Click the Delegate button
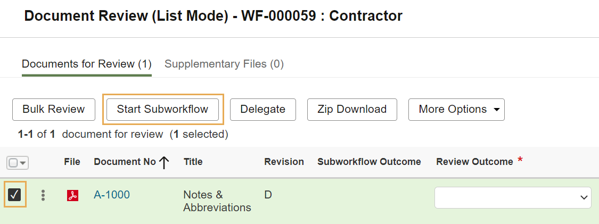599x224 pixels. click(x=263, y=110)
